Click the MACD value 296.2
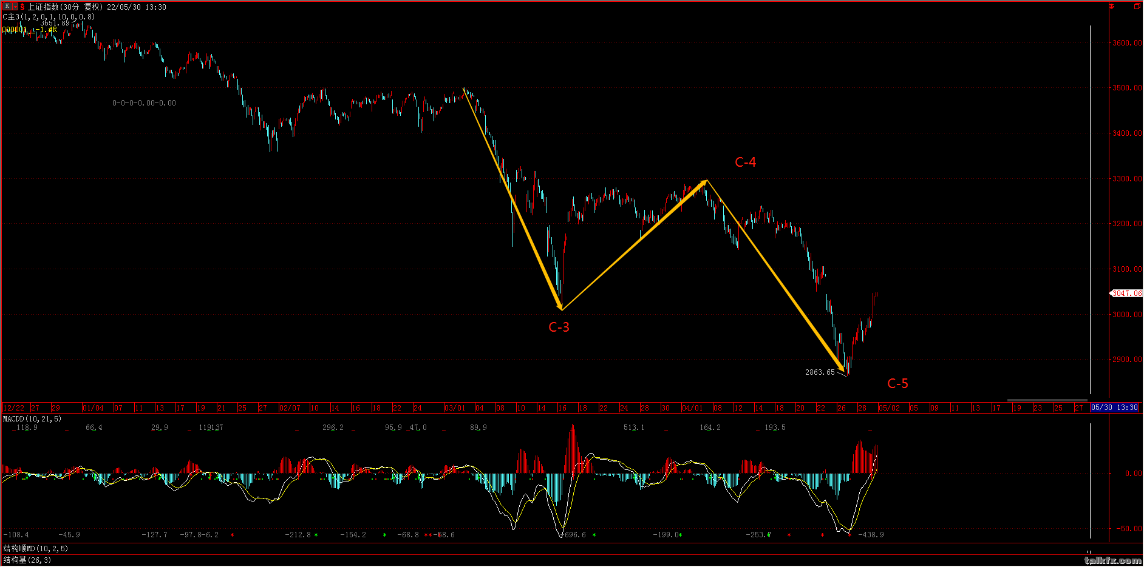 (x=333, y=428)
